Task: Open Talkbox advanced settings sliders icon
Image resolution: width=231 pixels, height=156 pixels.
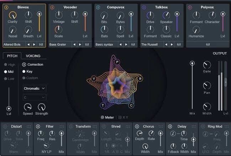Action: click(x=179, y=45)
